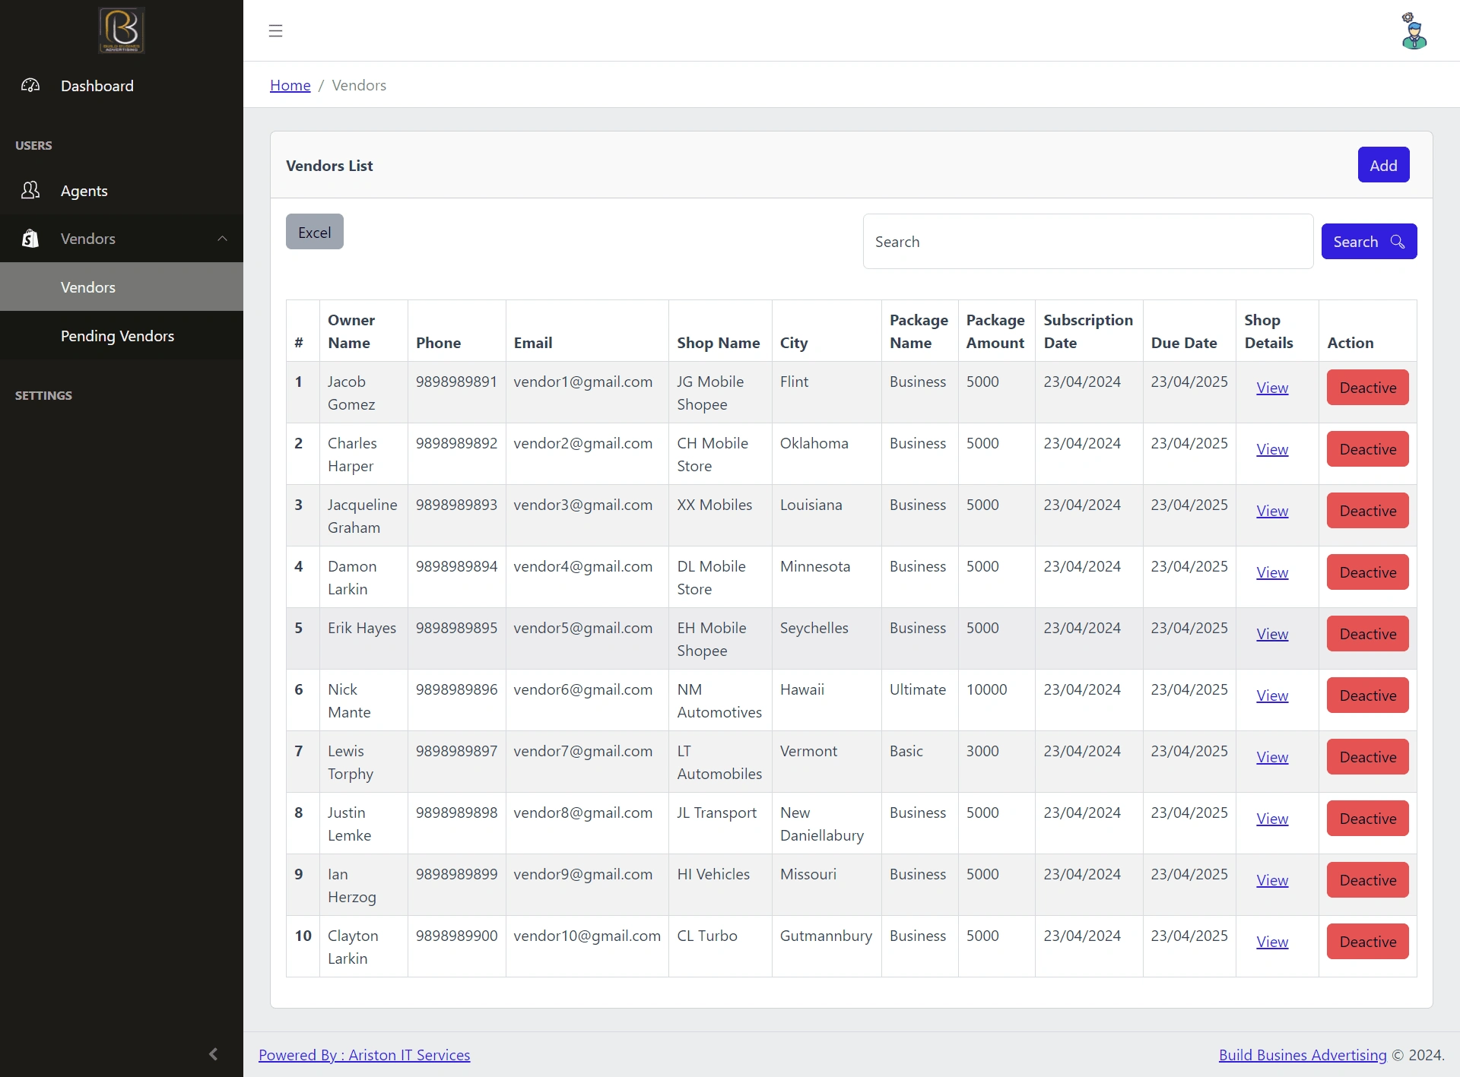Click phone number 9898989900
Viewport: 1460px width, 1077px height.
coord(456,936)
